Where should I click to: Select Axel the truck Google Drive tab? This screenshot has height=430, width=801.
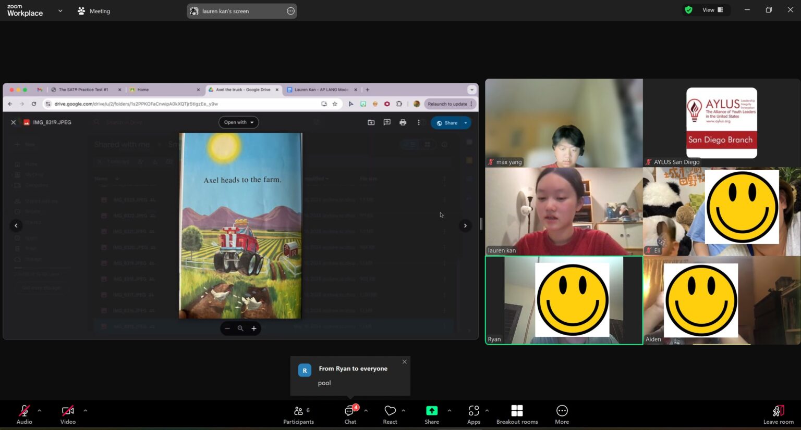click(244, 90)
